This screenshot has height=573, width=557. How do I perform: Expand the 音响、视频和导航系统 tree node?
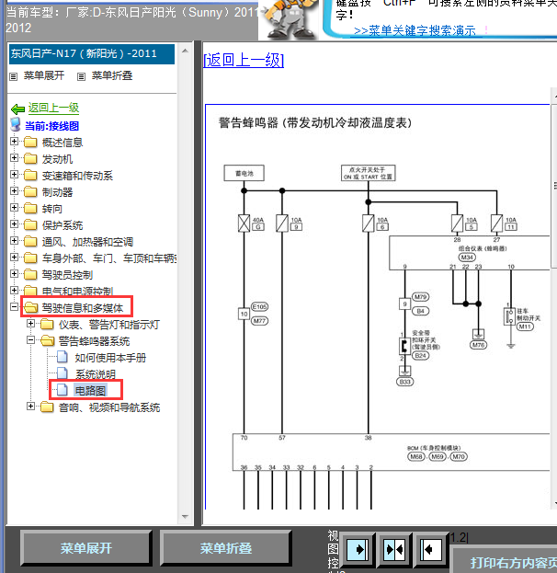pyautogui.click(x=30, y=406)
